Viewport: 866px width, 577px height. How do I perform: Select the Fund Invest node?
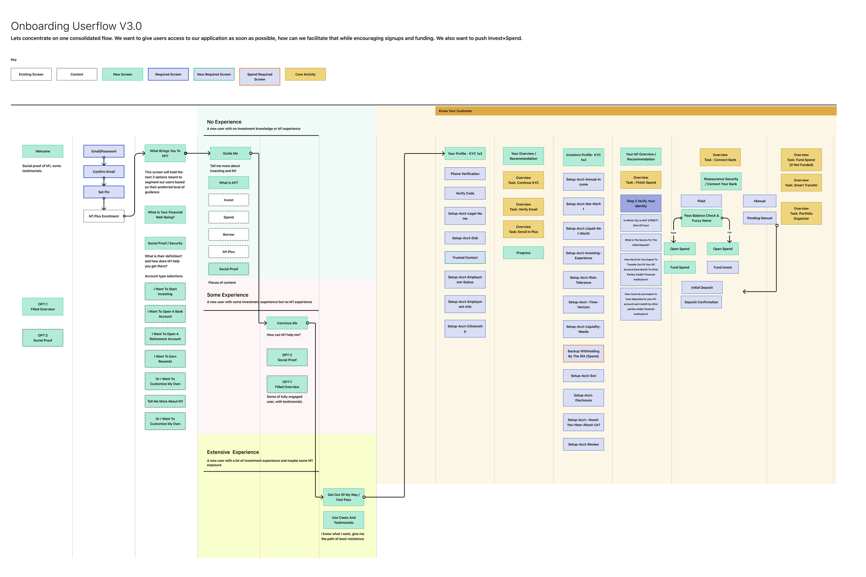pos(723,267)
